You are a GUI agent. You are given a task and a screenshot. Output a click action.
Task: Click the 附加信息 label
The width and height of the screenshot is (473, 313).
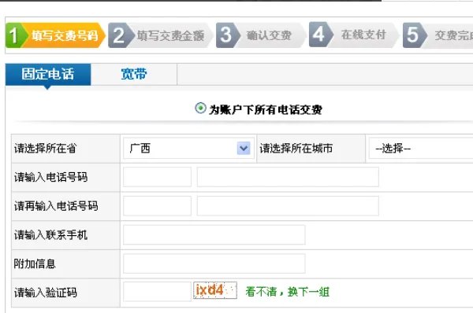click(35, 263)
